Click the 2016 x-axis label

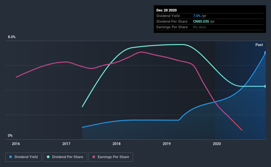coord(16,144)
